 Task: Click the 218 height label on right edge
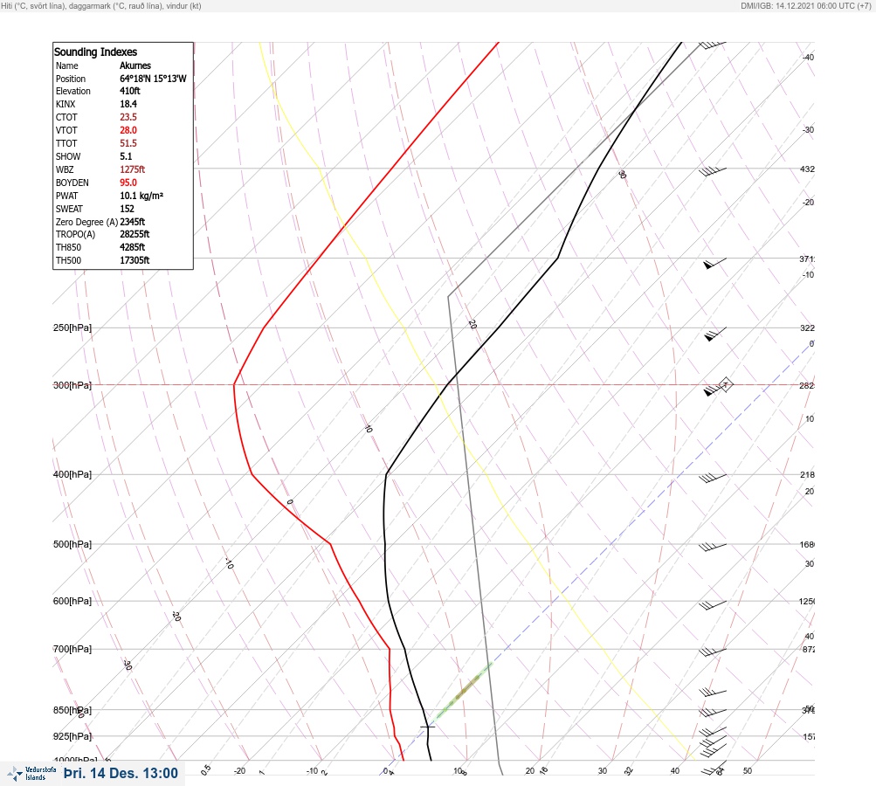point(807,475)
